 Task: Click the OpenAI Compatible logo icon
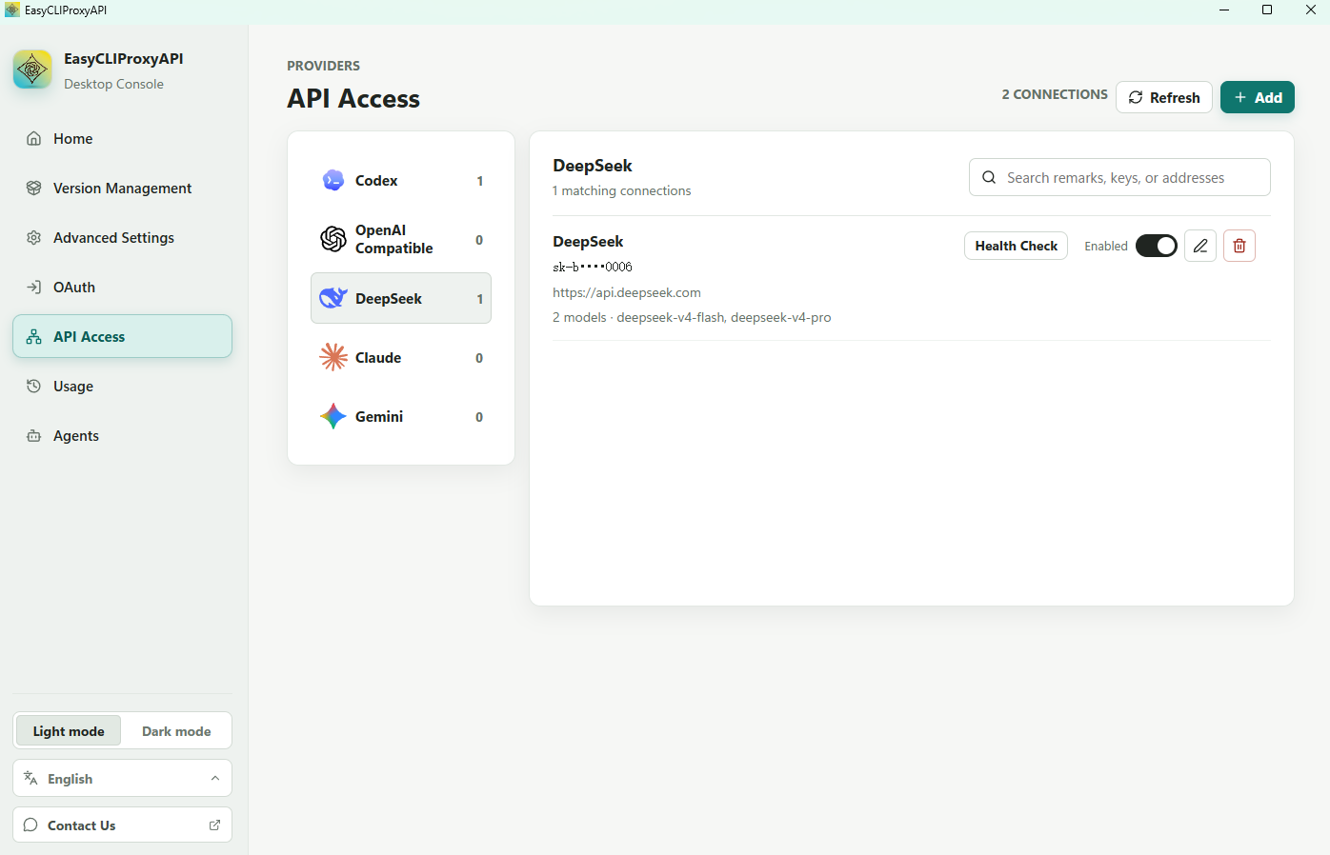tap(333, 239)
